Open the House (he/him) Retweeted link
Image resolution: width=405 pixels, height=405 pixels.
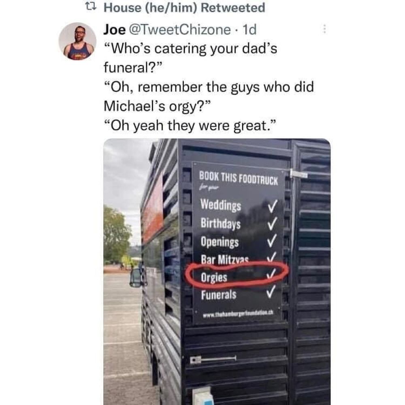(184, 7)
